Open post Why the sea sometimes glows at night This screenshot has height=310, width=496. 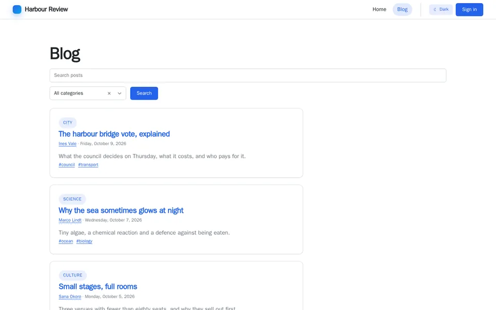pyautogui.click(x=121, y=210)
